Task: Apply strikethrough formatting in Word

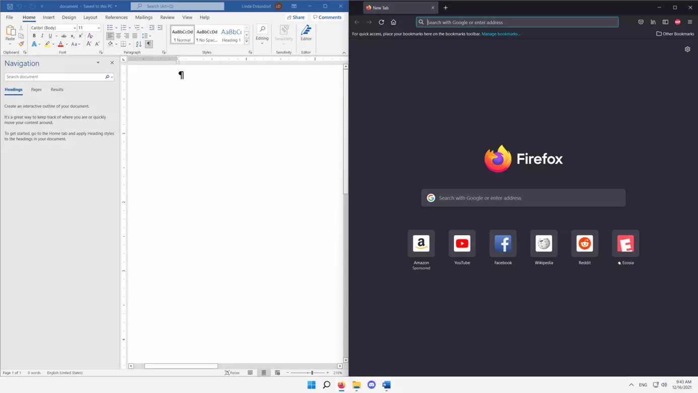Action: coord(64,36)
